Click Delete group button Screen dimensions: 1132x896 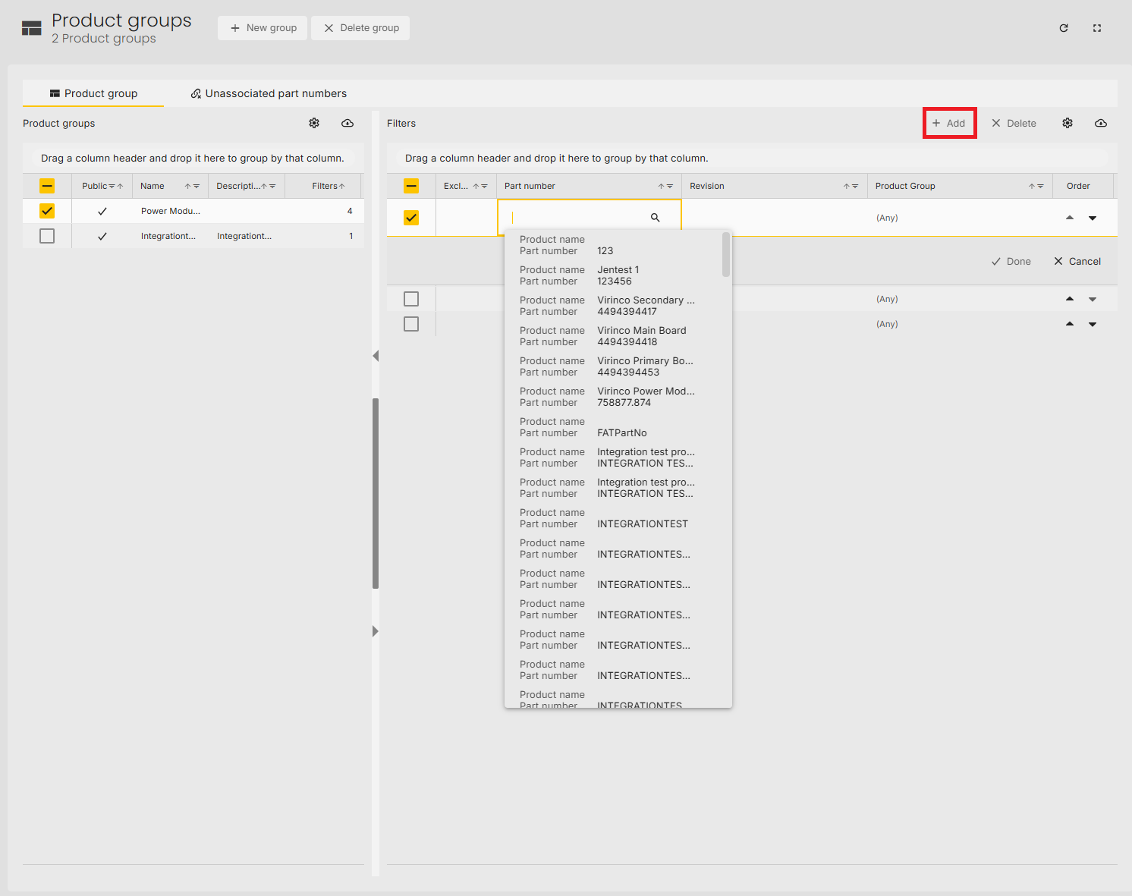point(360,28)
